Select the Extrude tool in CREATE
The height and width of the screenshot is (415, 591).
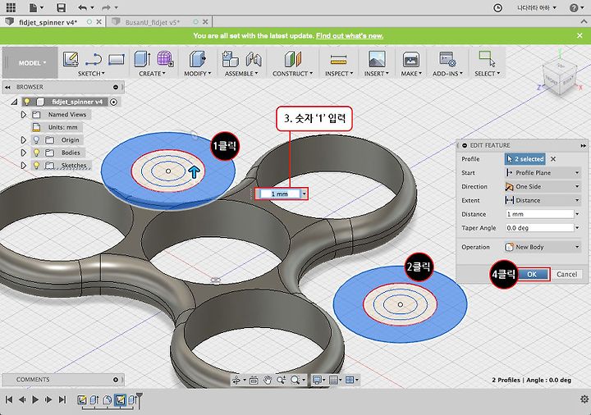(x=143, y=59)
